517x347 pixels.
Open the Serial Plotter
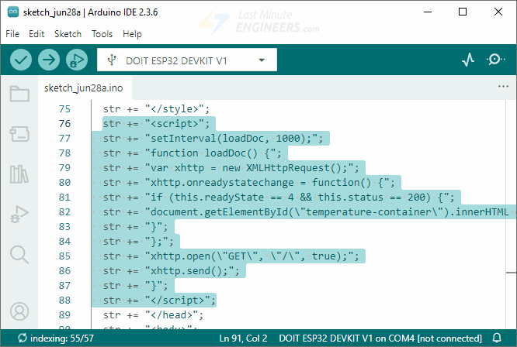pyautogui.click(x=468, y=60)
